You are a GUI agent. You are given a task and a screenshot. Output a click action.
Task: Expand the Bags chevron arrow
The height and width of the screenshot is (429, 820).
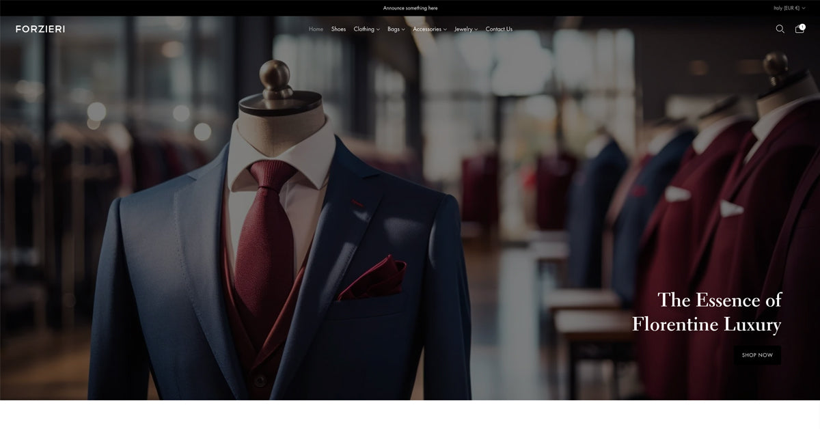click(x=403, y=29)
